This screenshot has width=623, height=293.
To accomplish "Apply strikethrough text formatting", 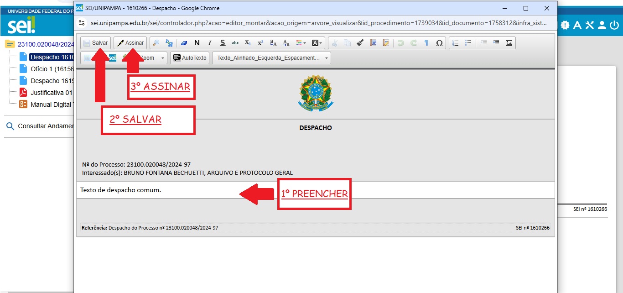I will click(235, 43).
